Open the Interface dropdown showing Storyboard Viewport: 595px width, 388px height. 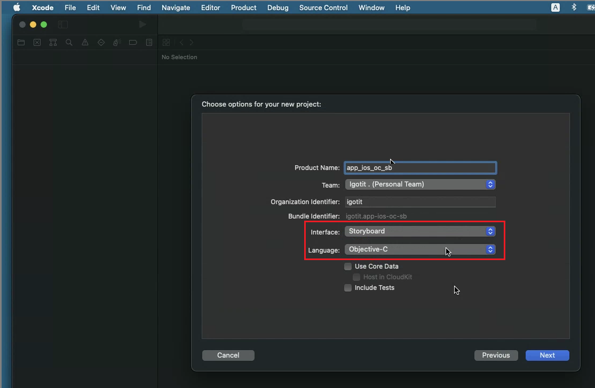coord(420,231)
